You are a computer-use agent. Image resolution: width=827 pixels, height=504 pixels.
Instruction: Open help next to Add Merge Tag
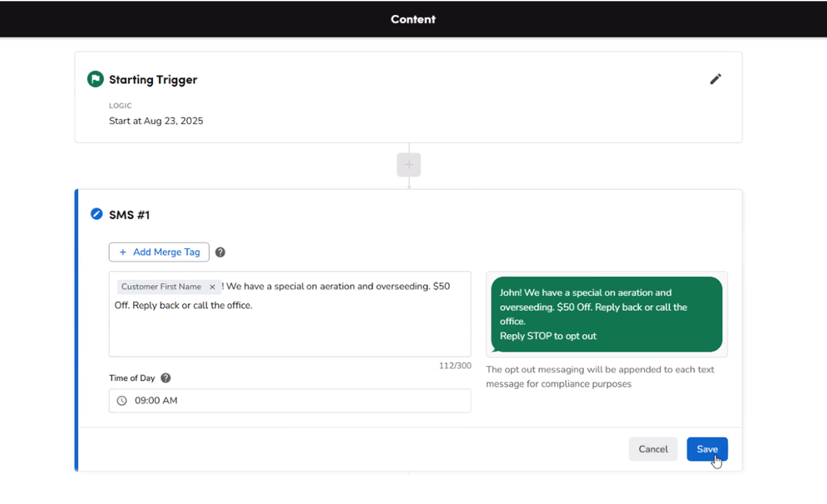pos(220,252)
